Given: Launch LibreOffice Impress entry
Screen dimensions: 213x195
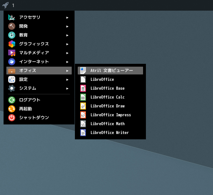Looking at the screenshot, I should [x=110, y=115].
